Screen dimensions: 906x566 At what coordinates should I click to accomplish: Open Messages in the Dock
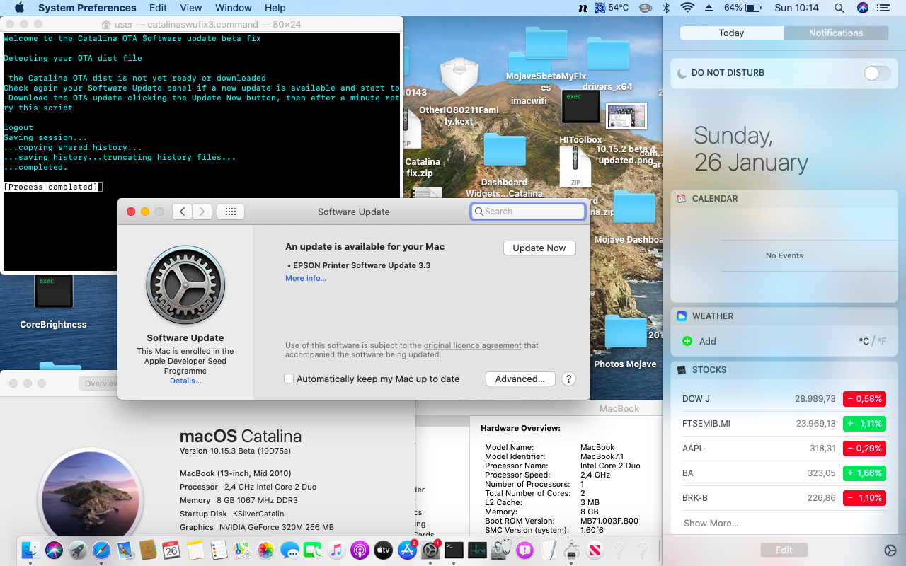pyautogui.click(x=289, y=550)
